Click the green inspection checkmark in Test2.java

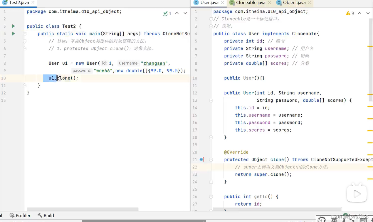(165, 13)
